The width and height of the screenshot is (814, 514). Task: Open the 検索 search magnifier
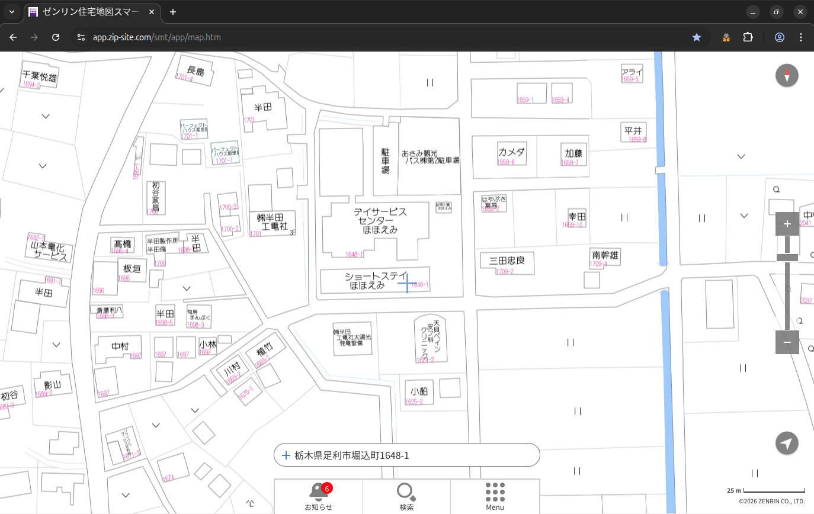406,496
